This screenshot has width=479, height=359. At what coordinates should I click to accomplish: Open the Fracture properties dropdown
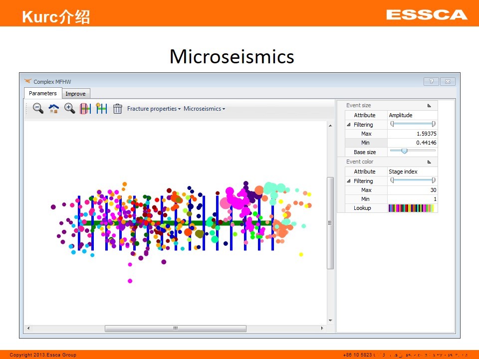pyautogui.click(x=154, y=109)
